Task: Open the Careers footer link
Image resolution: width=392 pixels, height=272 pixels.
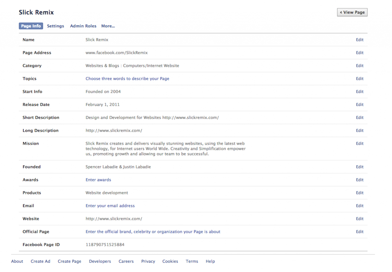Action: [126, 261]
